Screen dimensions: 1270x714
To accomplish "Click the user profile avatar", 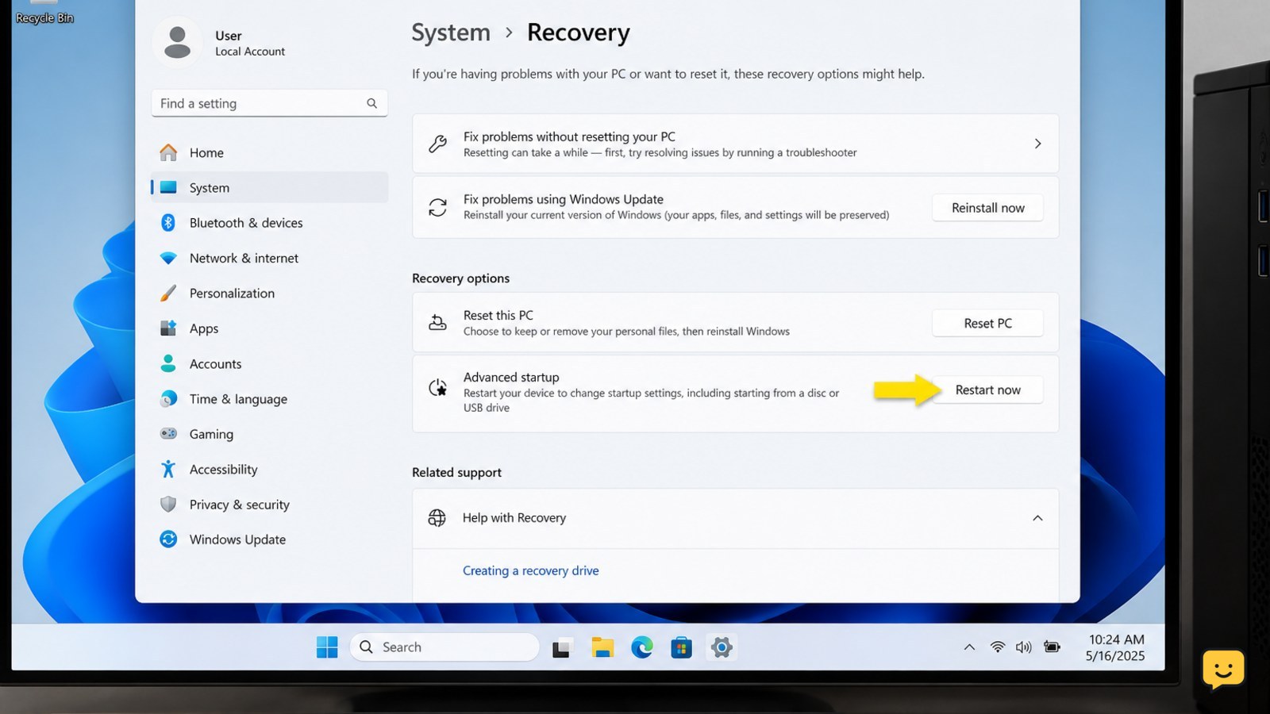I will pos(177,42).
